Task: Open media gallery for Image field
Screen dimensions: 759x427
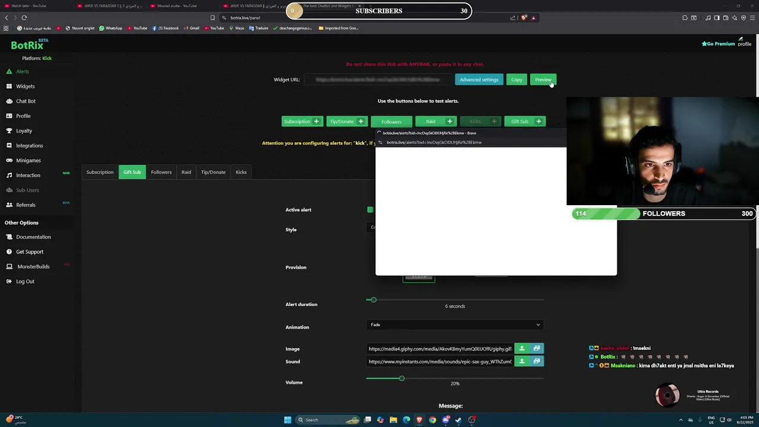Action: (x=537, y=349)
